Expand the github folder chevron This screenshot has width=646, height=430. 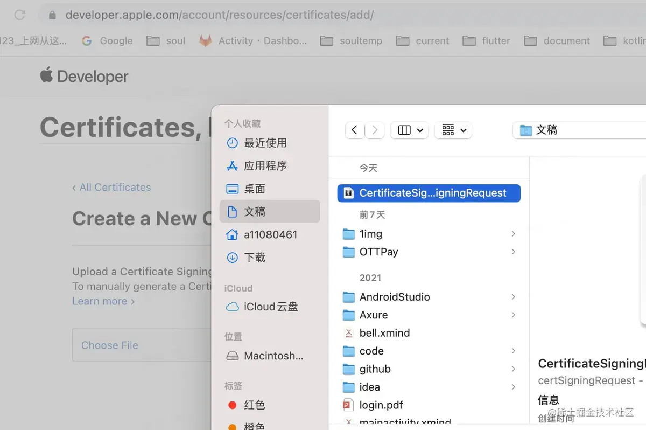click(x=513, y=369)
